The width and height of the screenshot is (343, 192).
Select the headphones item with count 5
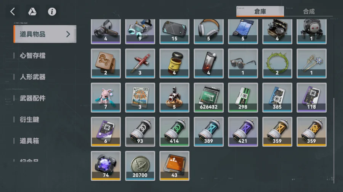tap(209, 31)
